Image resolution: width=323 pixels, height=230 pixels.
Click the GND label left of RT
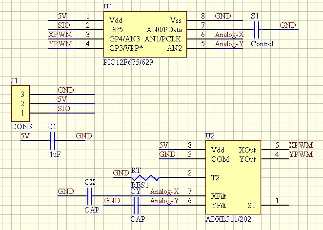coord(121,173)
